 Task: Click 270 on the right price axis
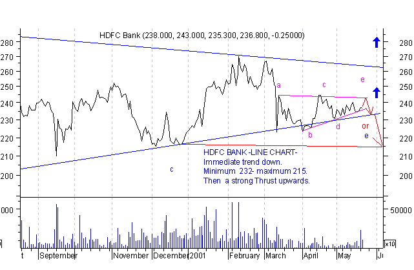pyautogui.click(x=406, y=57)
